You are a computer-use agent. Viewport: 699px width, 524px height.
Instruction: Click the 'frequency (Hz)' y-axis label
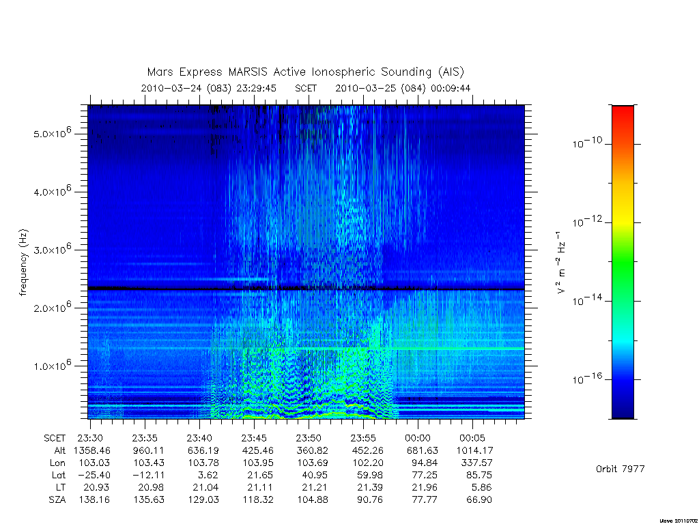23,263
